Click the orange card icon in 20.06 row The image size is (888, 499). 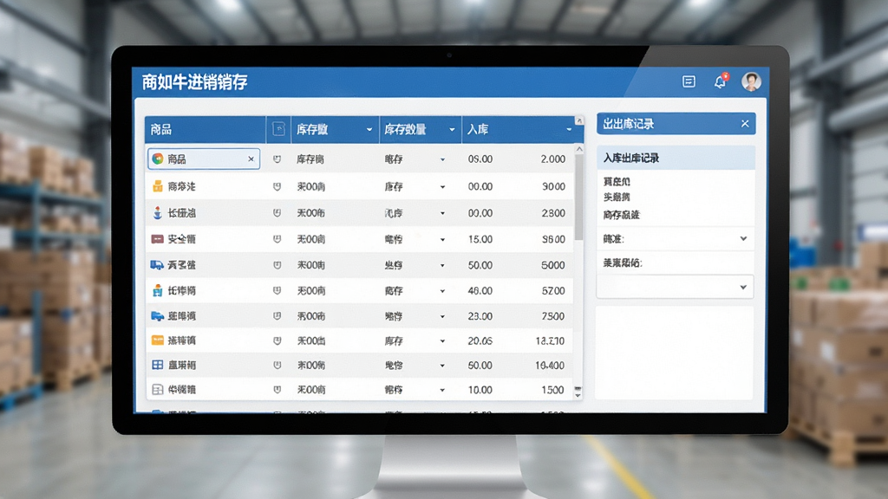coord(158,340)
